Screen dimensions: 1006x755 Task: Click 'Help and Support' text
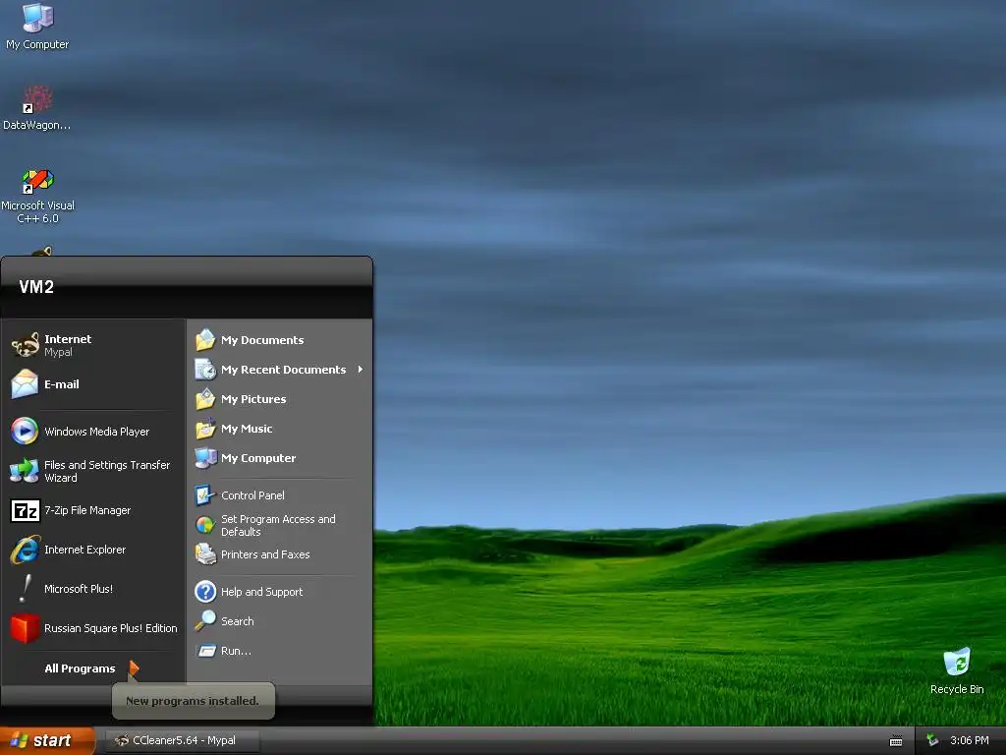261,591
